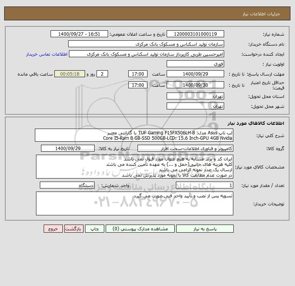Click the شماره نیاز label
This screenshot has width=295, height=286.
point(274,34)
